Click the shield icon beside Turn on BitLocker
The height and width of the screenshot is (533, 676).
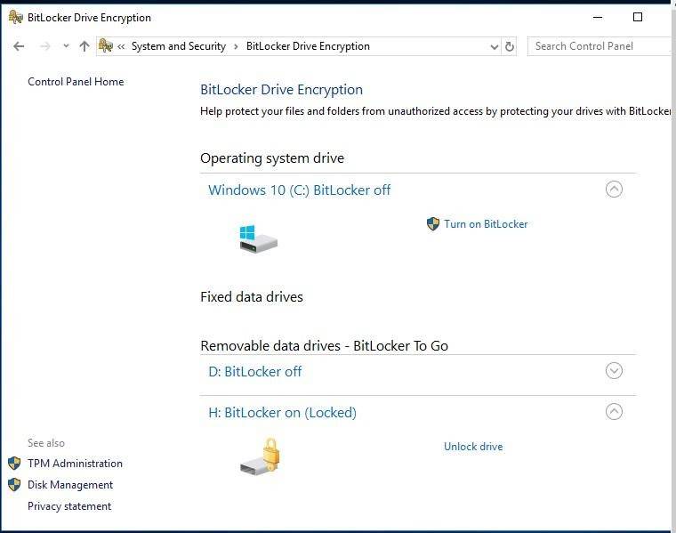click(x=433, y=224)
